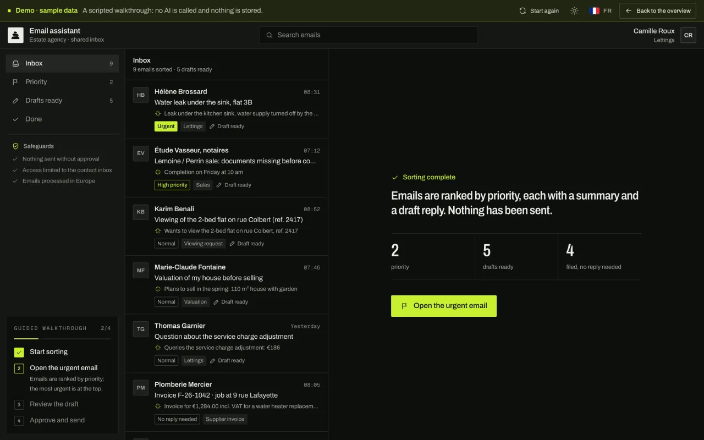Toggle the light/dark theme sun icon
The image size is (704, 440).
[x=574, y=10]
